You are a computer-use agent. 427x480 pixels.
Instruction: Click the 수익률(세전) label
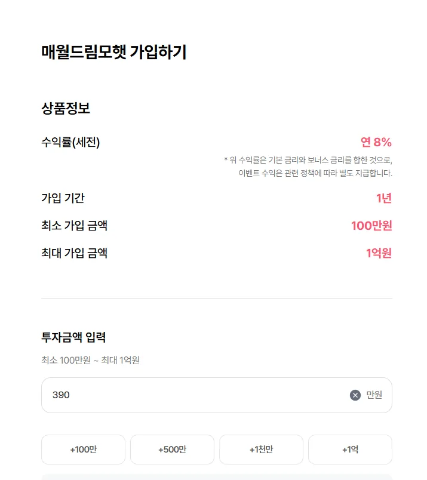pyautogui.click(x=70, y=142)
